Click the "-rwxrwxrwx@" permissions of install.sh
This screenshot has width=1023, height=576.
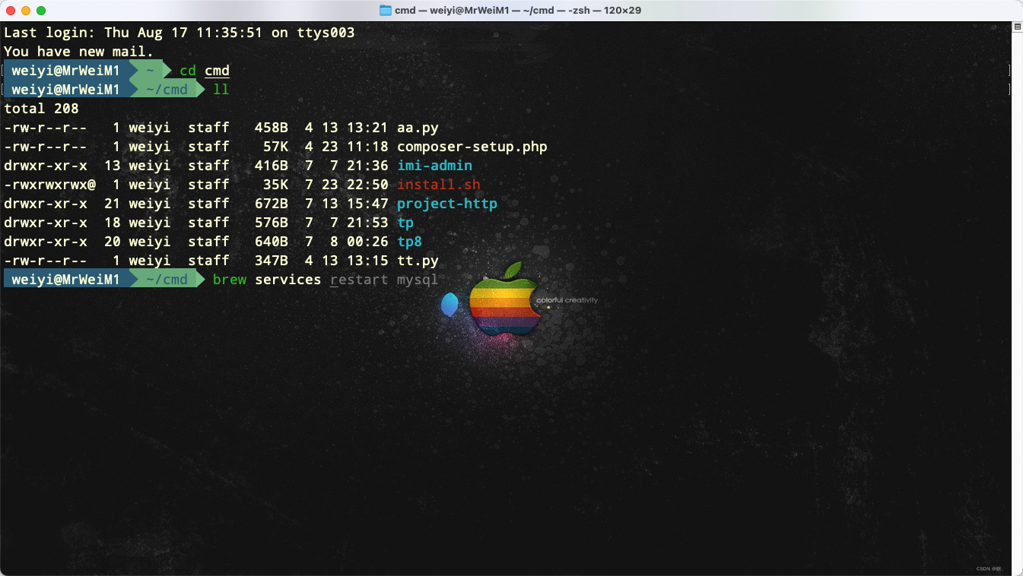coord(49,185)
